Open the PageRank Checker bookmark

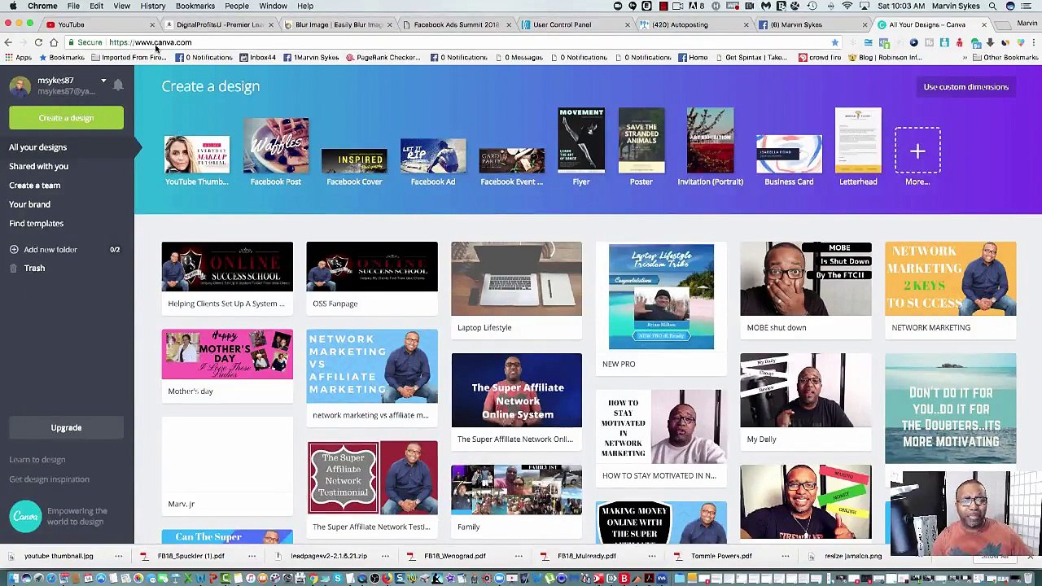click(x=383, y=58)
